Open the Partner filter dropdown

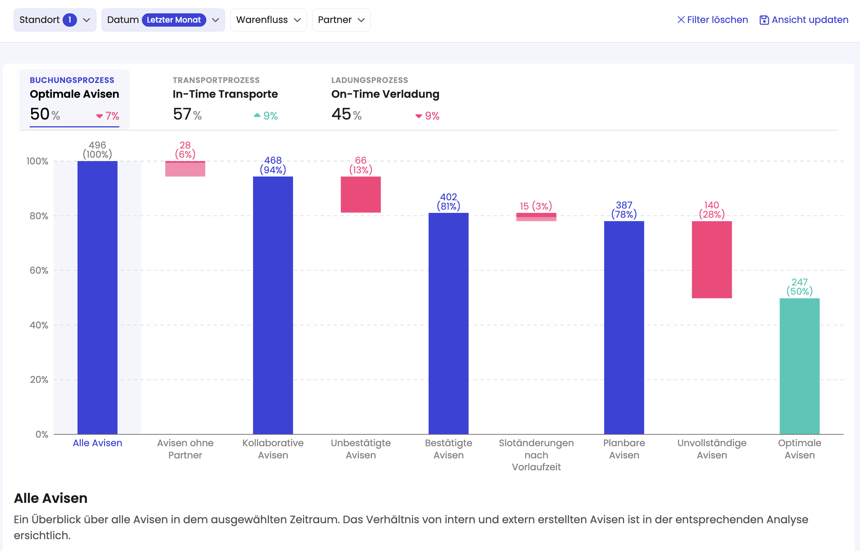point(341,20)
